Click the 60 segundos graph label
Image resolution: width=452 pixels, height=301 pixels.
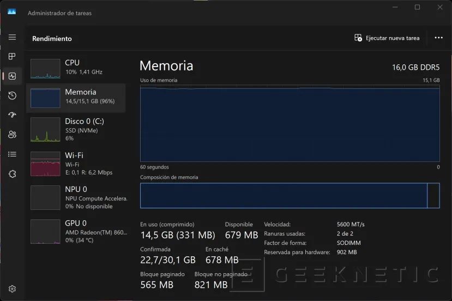(154, 167)
